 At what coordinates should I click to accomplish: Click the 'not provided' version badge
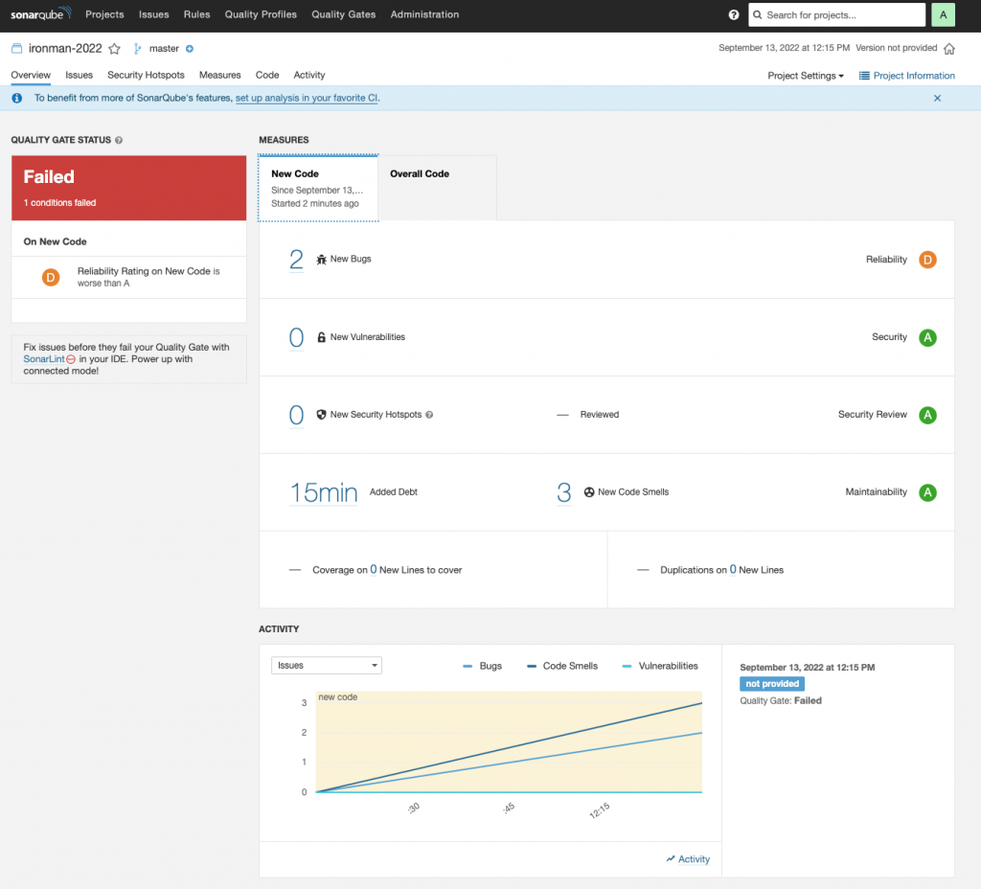772,684
